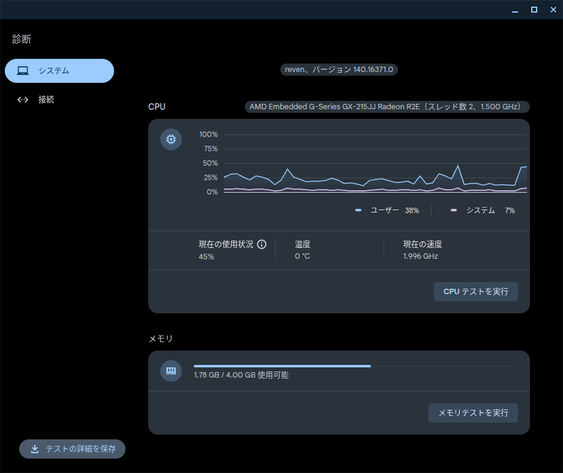This screenshot has width=563, height=473.
Task: Click the reven version 140.16371.0 chip
Action: tap(339, 70)
